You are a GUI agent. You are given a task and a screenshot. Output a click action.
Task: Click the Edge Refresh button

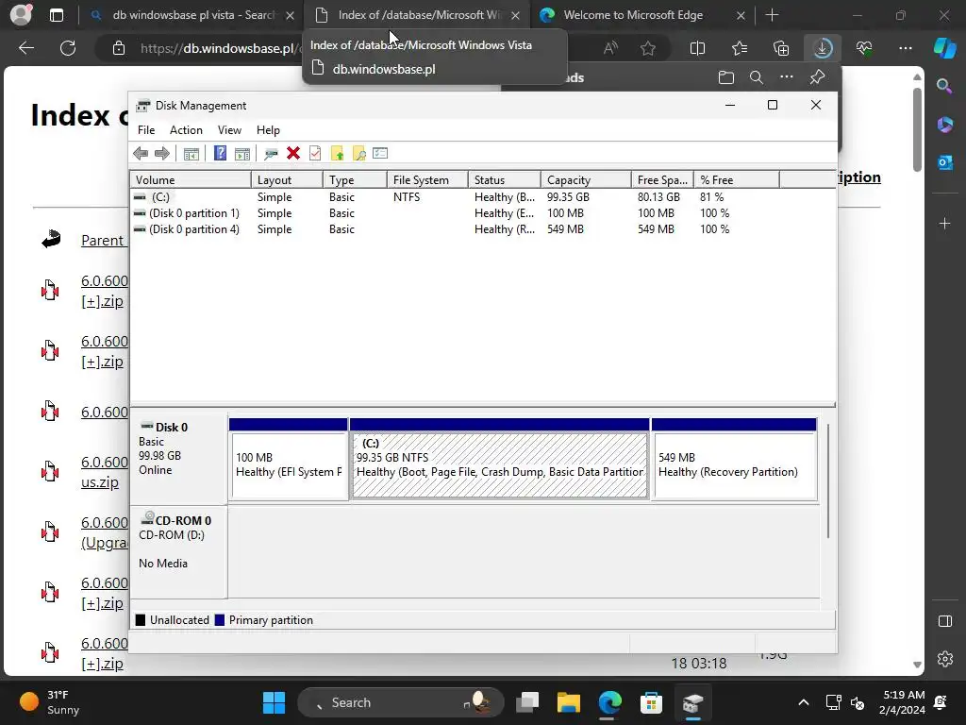click(68, 48)
